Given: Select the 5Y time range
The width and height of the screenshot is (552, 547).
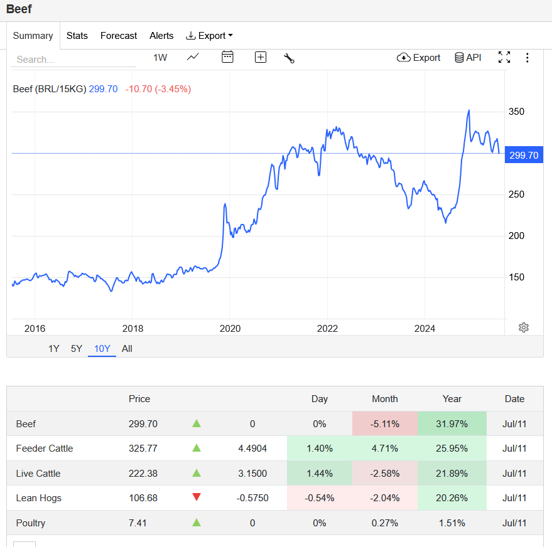Looking at the screenshot, I should click(77, 349).
